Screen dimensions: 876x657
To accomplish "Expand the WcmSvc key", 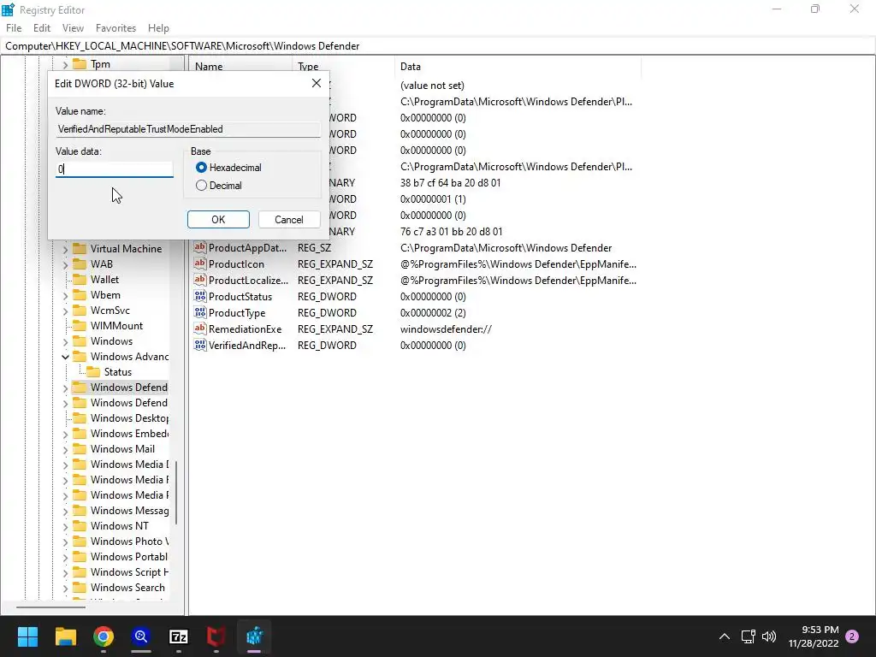I will tap(65, 311).
